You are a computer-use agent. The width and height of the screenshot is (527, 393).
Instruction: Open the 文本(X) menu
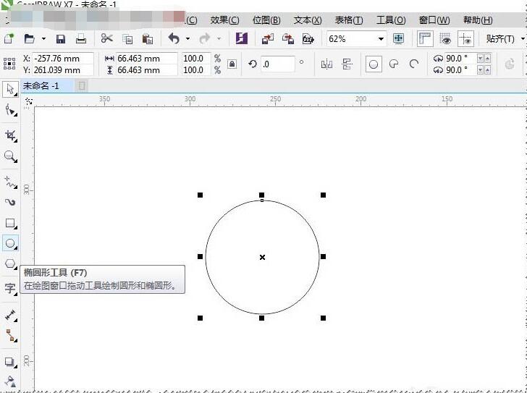[308, 20]
